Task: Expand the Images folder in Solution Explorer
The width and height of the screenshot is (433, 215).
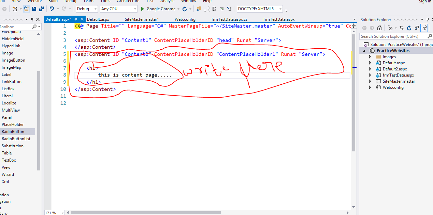Action: [x=370, y=56]
